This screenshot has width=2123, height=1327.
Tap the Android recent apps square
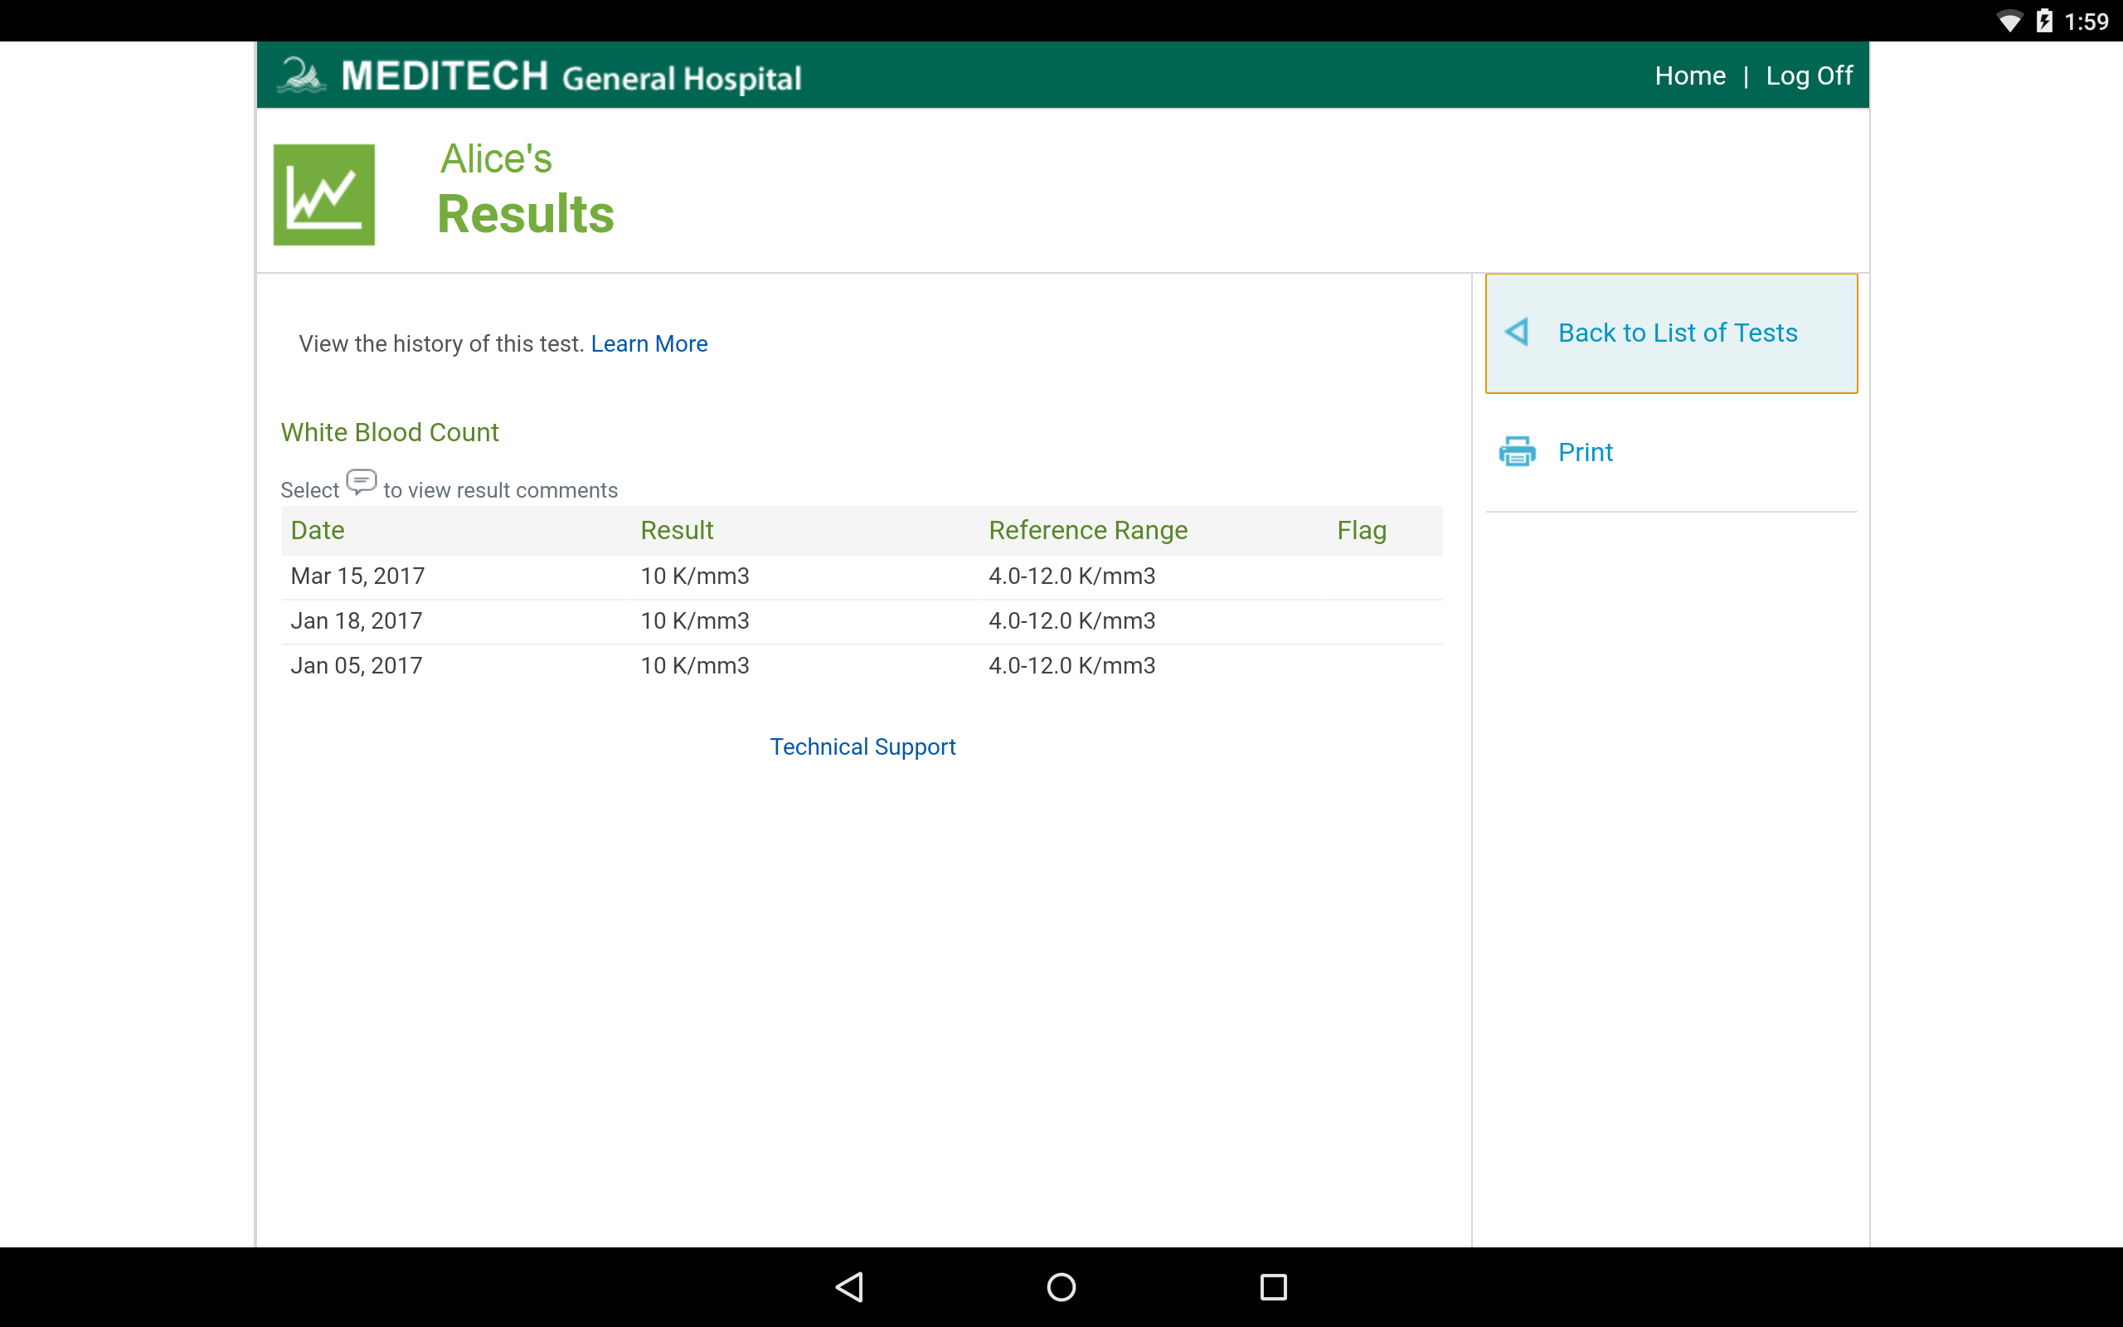tap(1273, 1286)
